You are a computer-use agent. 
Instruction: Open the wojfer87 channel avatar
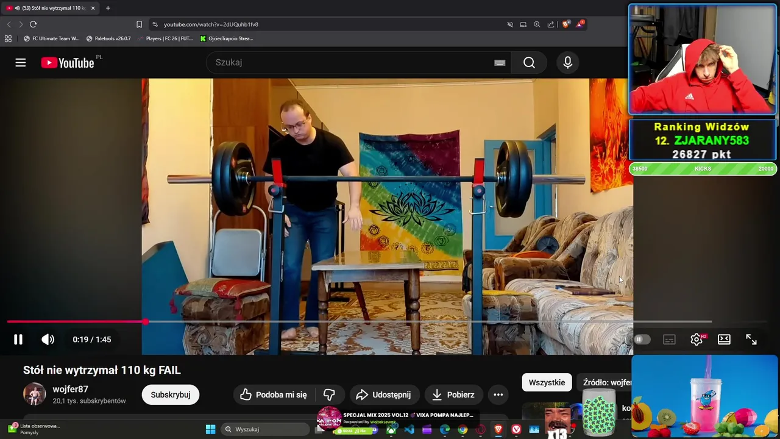pos(34,394)
